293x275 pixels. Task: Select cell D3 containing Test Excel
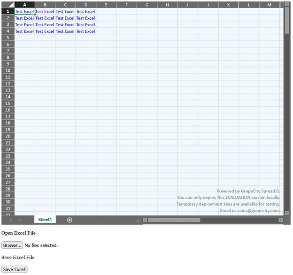[x=86, y=24]
